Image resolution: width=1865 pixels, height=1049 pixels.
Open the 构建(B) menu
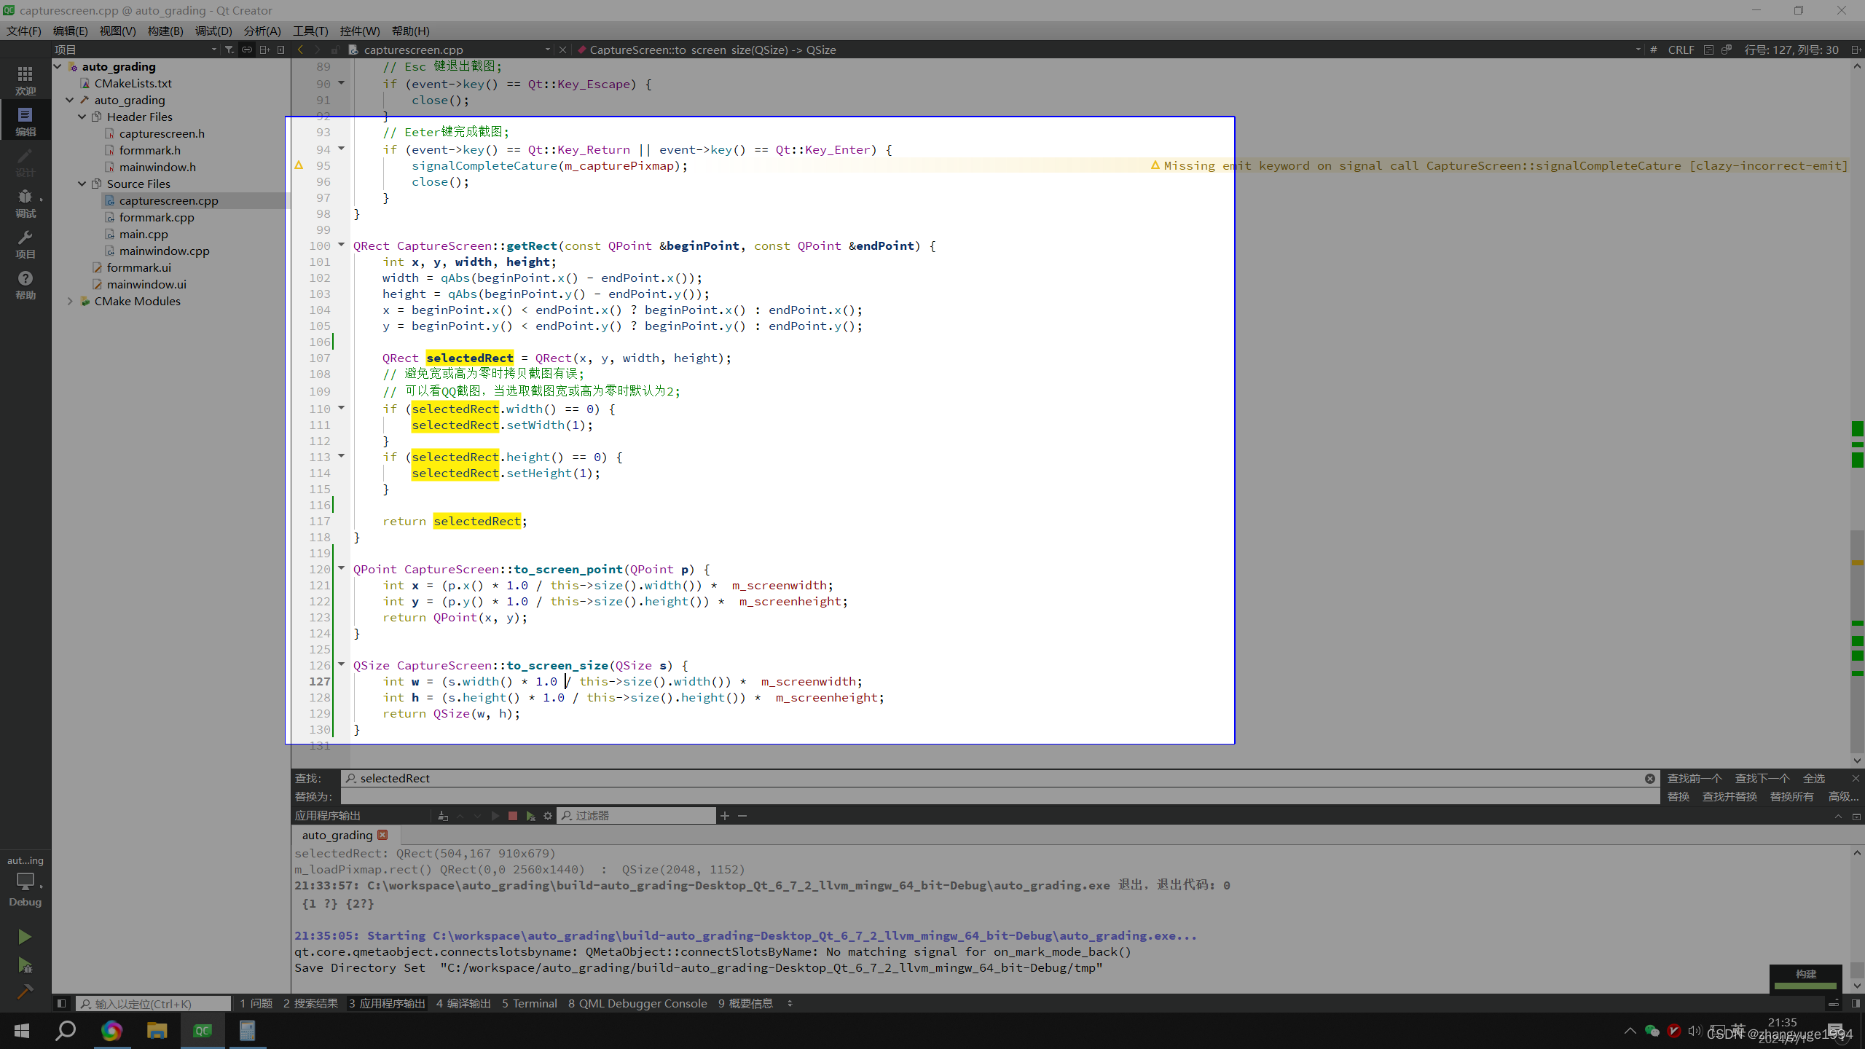165,31
